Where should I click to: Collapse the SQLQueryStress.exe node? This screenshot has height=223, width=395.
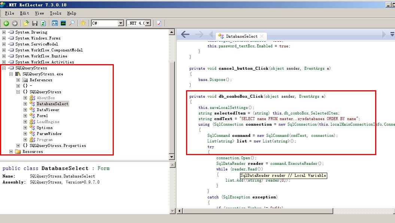point(11,74)
